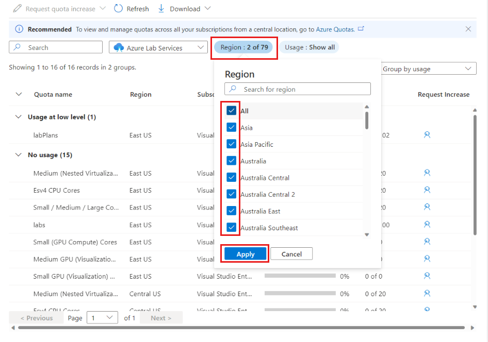Screen dimensions: 488x342
Task: Click request increase icon for Small GPU (Visualization) row
Action: 427,275
